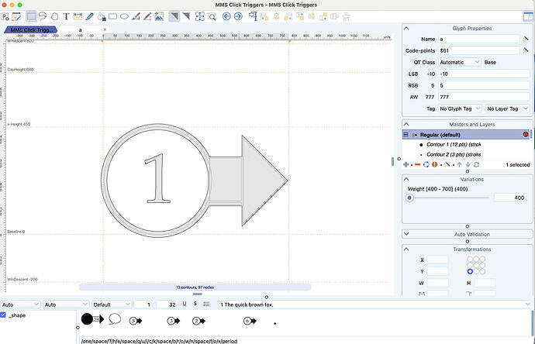
Task: Select the hand pan tool
Action: [x=54, y=16]
